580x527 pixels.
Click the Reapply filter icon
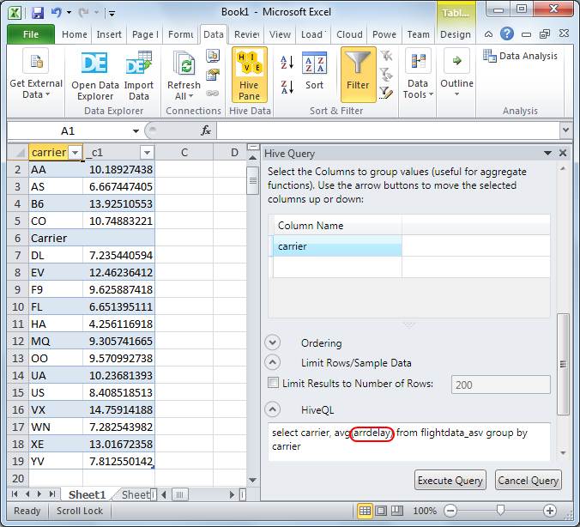[386, 75]
